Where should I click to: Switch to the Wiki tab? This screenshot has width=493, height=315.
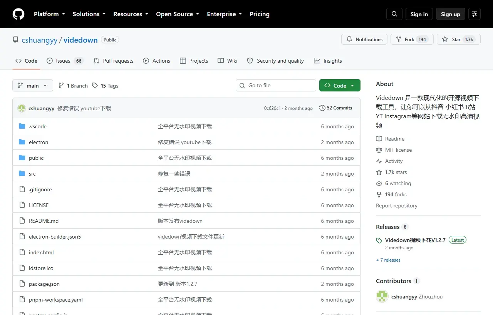tap(227, 61)
